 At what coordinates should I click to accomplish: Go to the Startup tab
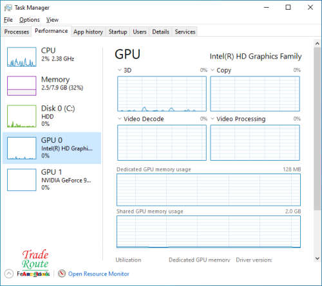pos(118,32)
